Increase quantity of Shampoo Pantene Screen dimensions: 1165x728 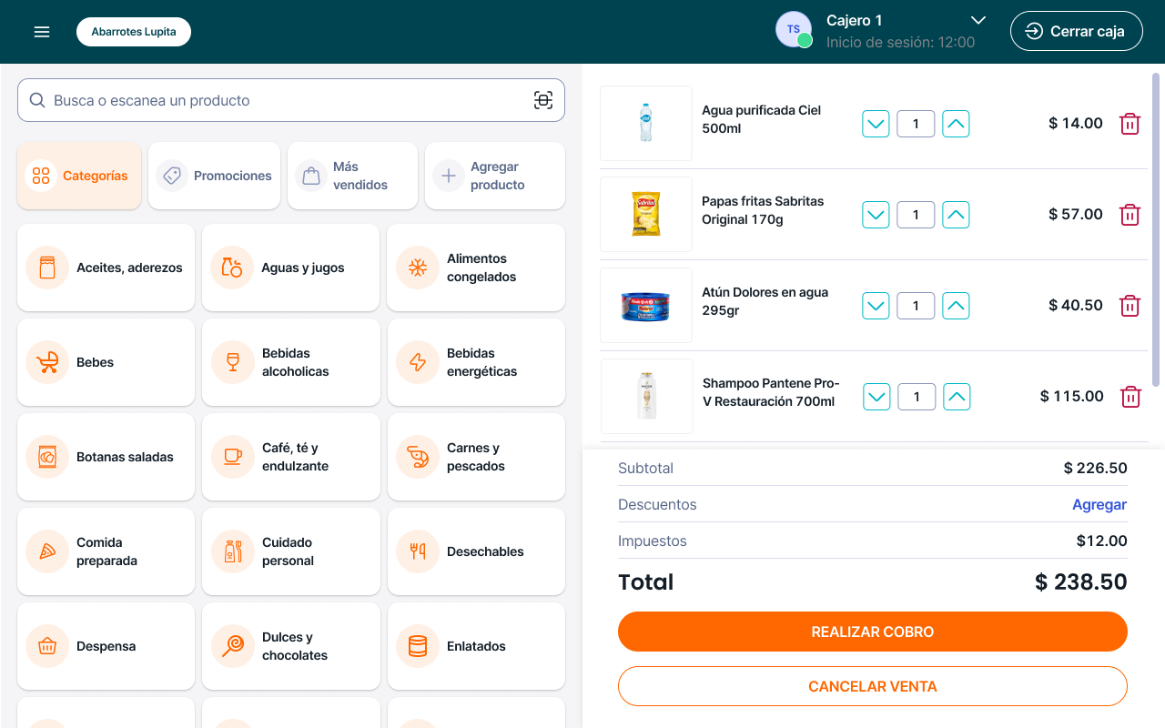957,397
